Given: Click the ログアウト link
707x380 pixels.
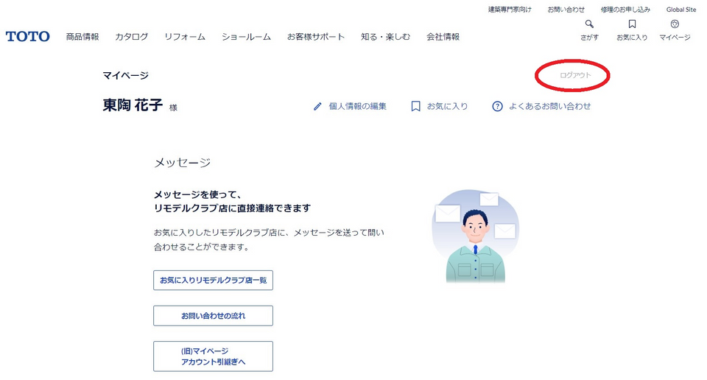Looking at the screenshot, I should pos(575,75).
